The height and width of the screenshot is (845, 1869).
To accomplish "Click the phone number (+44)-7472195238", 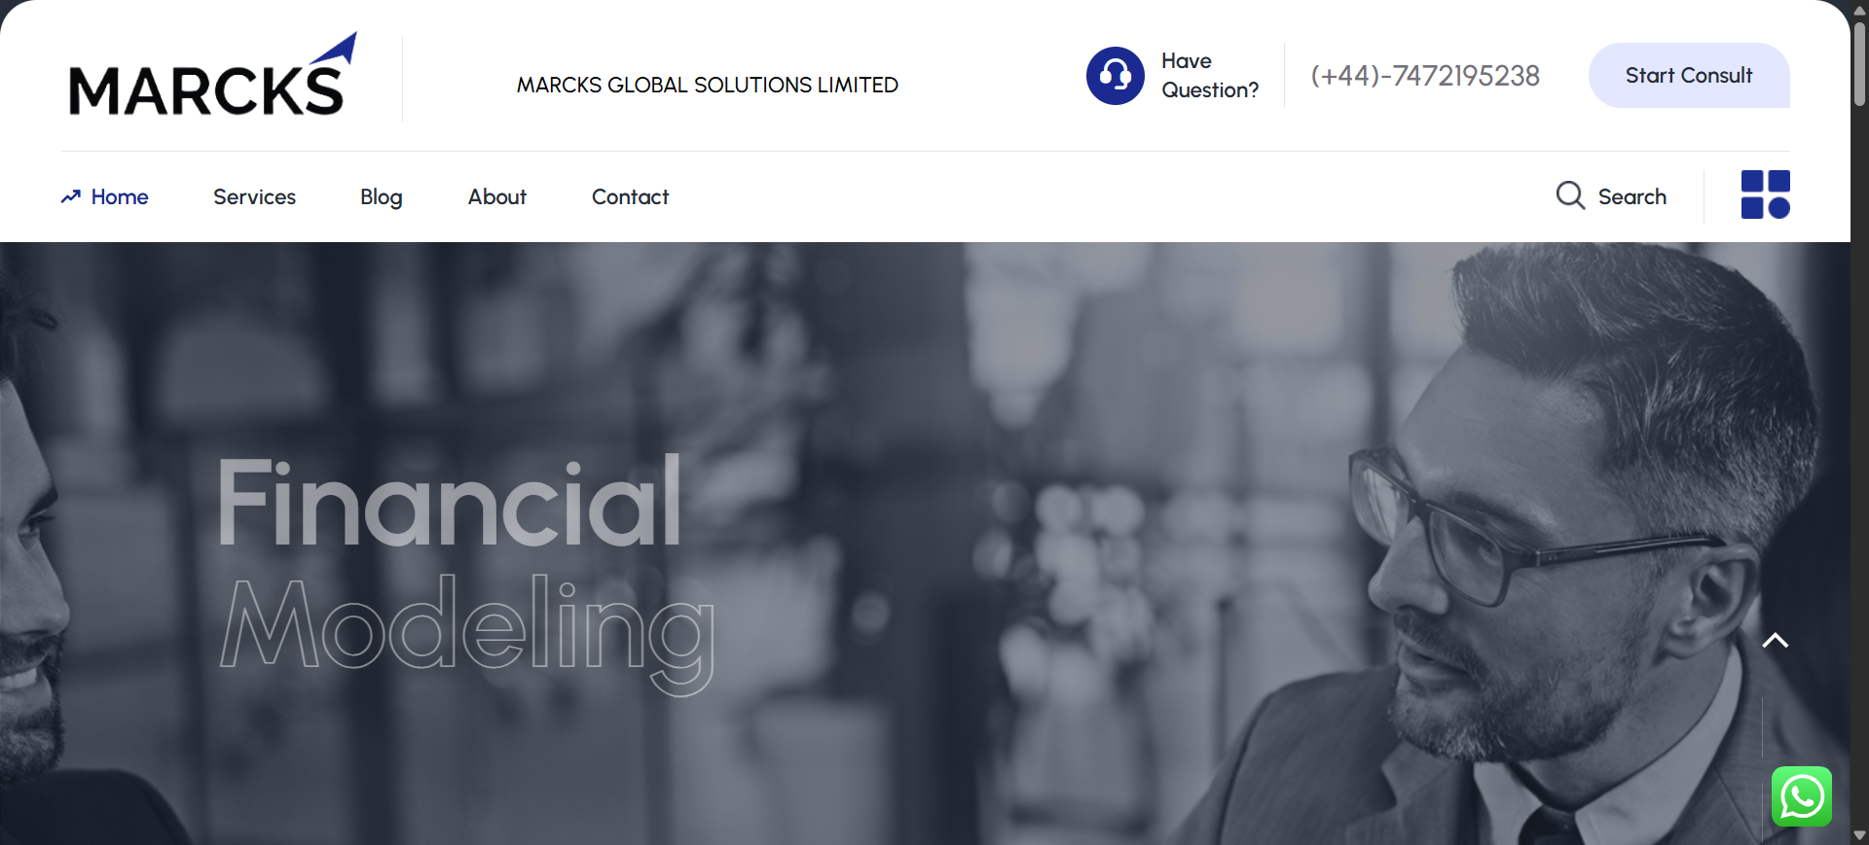I will (1425, 76).
